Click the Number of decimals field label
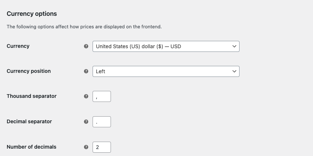This screenshot has height=156, width=313. click(31, 147)
